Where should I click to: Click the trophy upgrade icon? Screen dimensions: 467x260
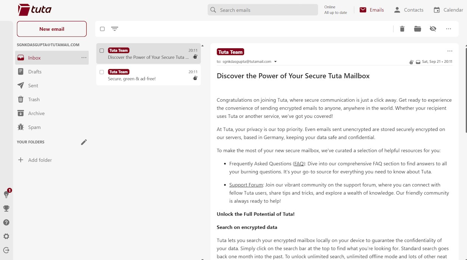tap(6, 208)
